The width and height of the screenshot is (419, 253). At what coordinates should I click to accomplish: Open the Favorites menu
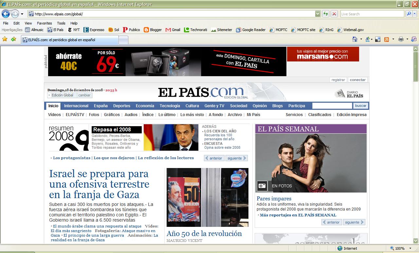coord(44,23)
